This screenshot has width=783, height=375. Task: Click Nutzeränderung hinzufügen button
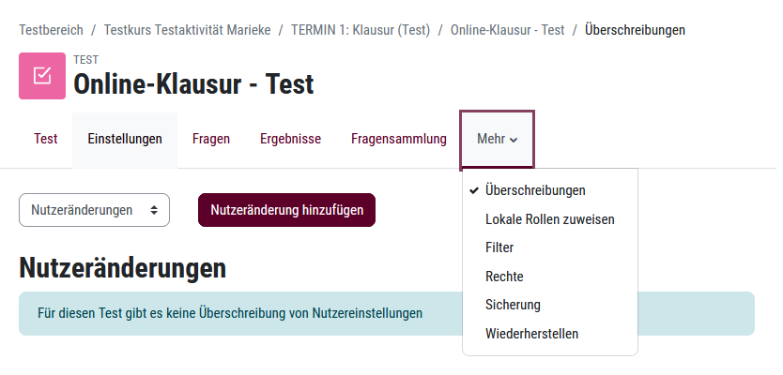pyautogui.click(x=286, y=210)
